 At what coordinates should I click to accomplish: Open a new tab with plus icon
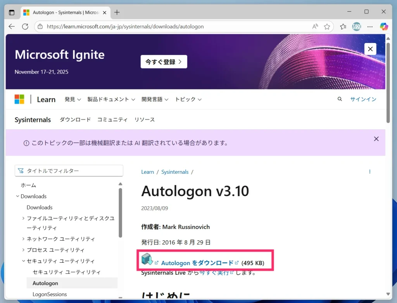coord(117,12)
